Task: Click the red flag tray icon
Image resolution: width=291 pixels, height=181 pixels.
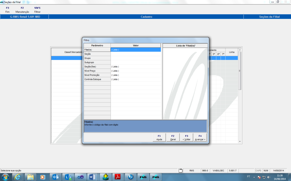Action: 259,177
